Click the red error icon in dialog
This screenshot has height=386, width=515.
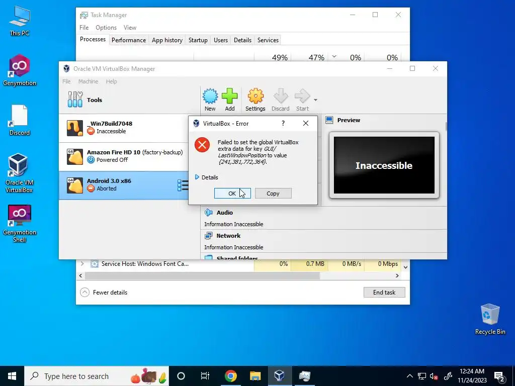(x=202, y=145)
